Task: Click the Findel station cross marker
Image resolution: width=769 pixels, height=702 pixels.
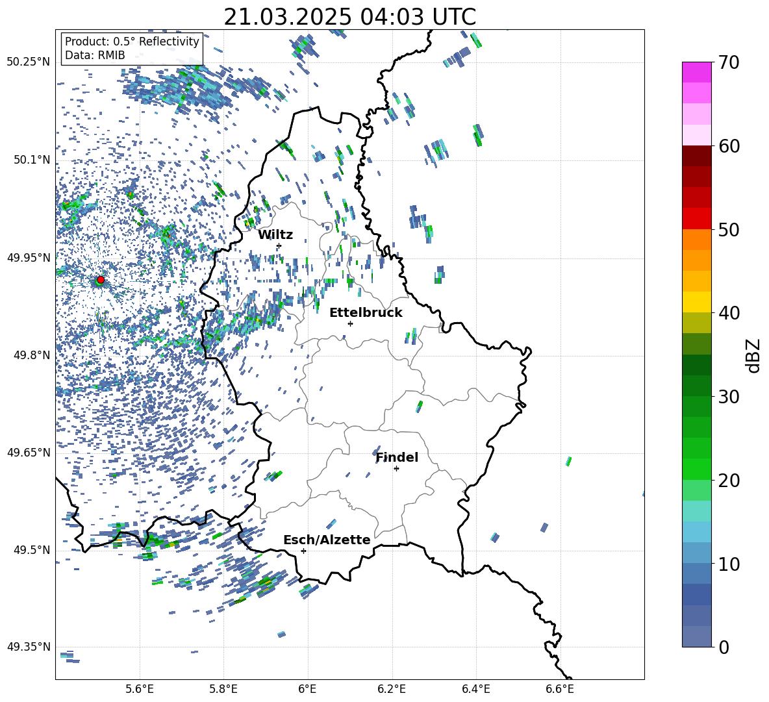Action: 396,469
